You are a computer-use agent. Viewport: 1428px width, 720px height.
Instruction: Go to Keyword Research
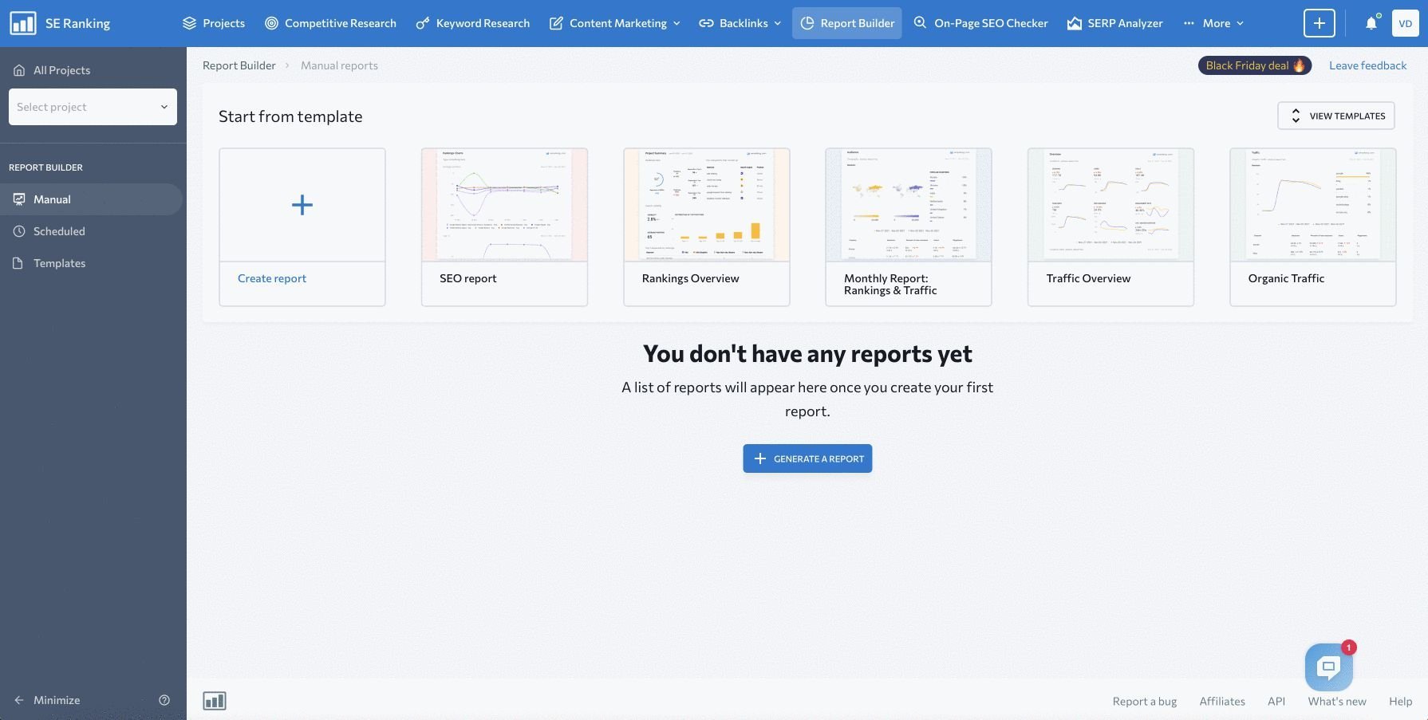[x=473, y=23]
